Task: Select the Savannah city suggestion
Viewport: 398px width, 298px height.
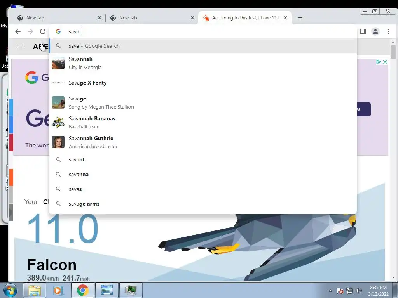Action: pyautogui.click(x=203, y=63)
